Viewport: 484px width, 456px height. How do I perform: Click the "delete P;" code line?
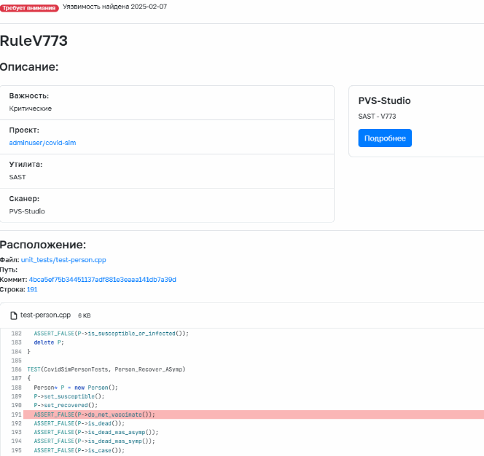tap(48, 342)
